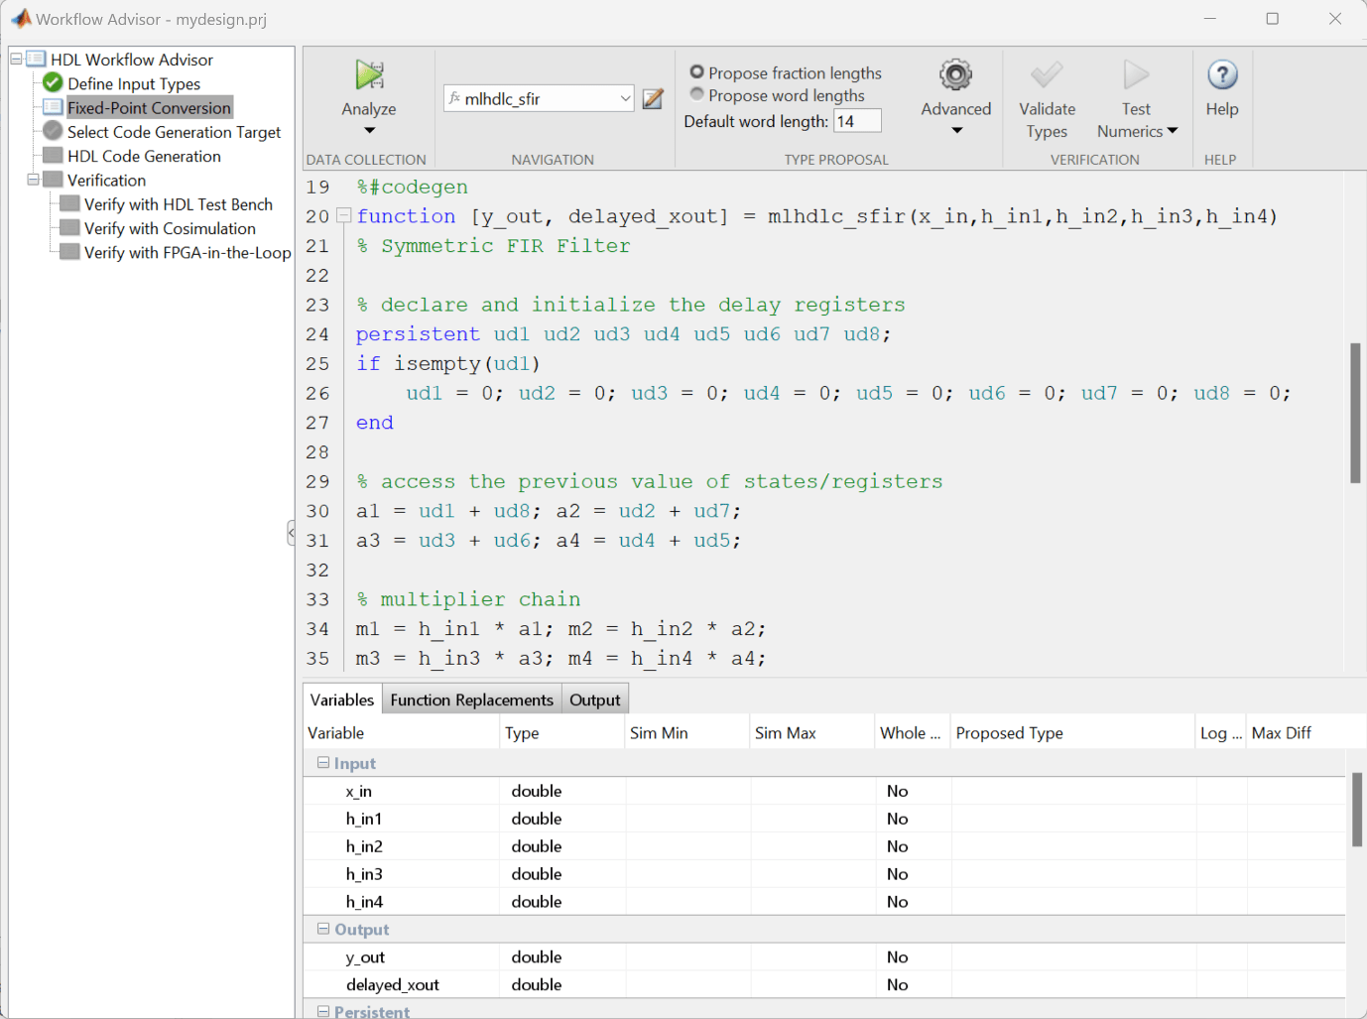Image resolution: width=1367 pixels, height=1019 pixels.
Task: Select HDL Code Generation step
Action: (x=144, y=156)
